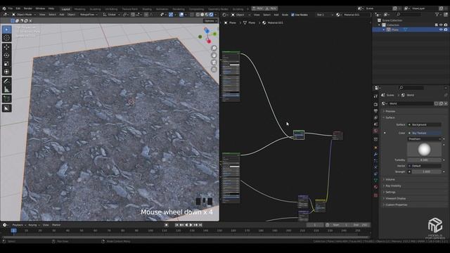Toggle viewport overlays button

pyautogui.click(x=181, y=14)
